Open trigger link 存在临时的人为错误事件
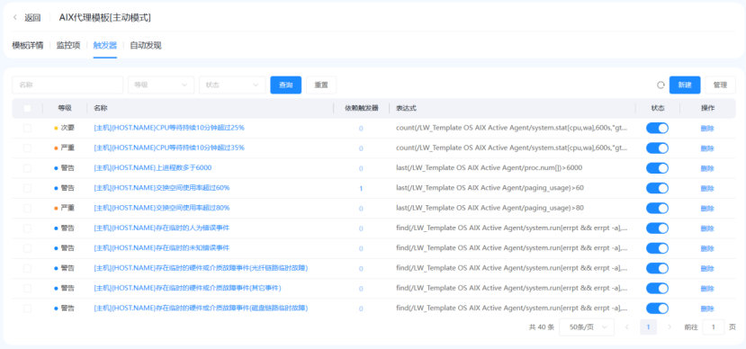Viewport: 746px width, 349px height. [162, 228]
